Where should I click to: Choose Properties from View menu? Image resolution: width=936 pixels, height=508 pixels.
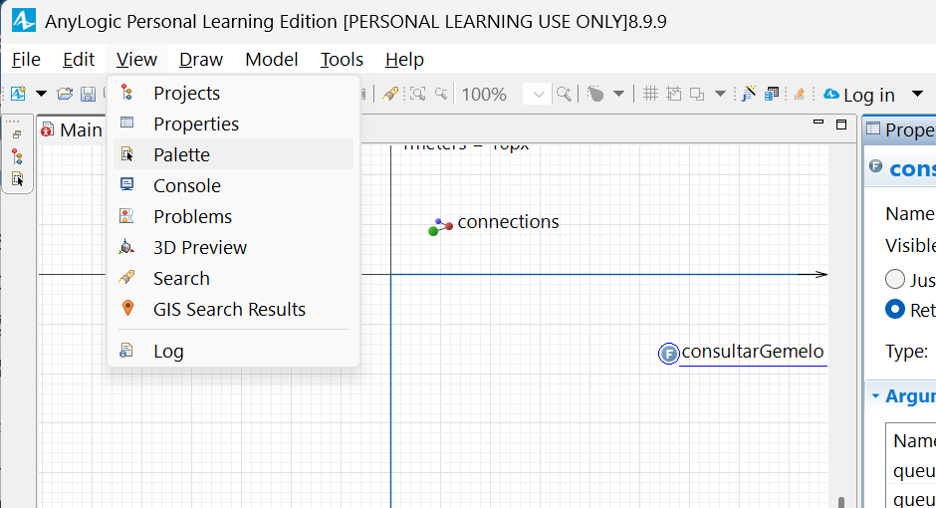233,124
